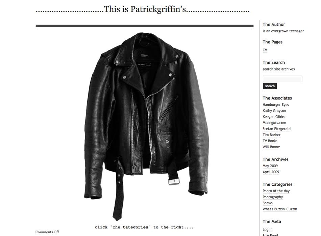Click the search site archives input field
Viewport: 321px width, 236px height.
(x=282, y=79)
